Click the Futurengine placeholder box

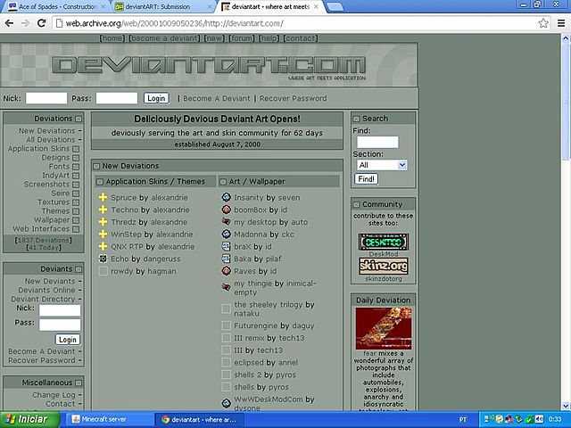226,325
